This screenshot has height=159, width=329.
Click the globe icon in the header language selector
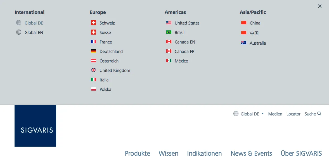236,114
